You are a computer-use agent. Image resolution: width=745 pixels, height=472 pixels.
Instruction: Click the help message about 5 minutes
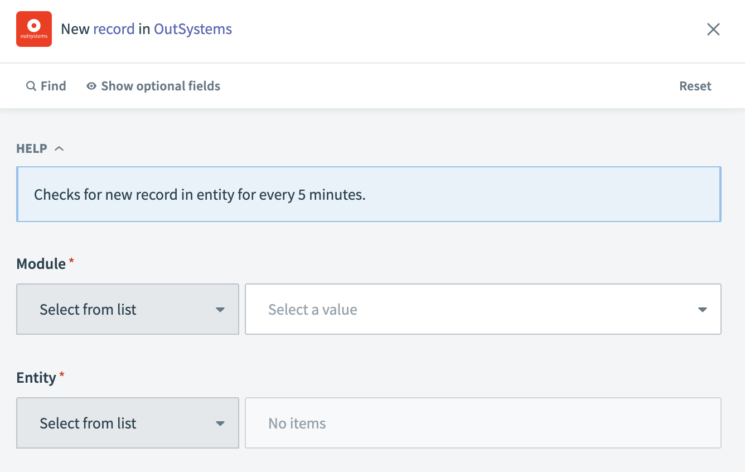[x=200, y=195]
